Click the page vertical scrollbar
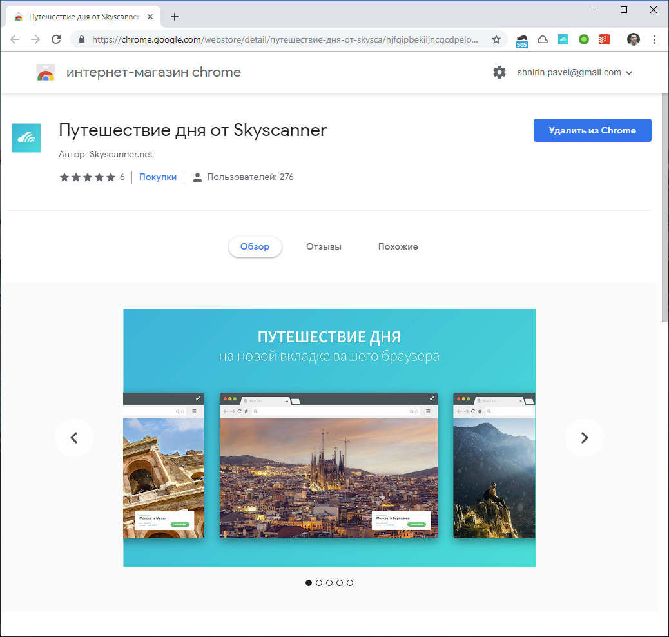The width and height of the screenshot is (669, 637). coord(664,207)
